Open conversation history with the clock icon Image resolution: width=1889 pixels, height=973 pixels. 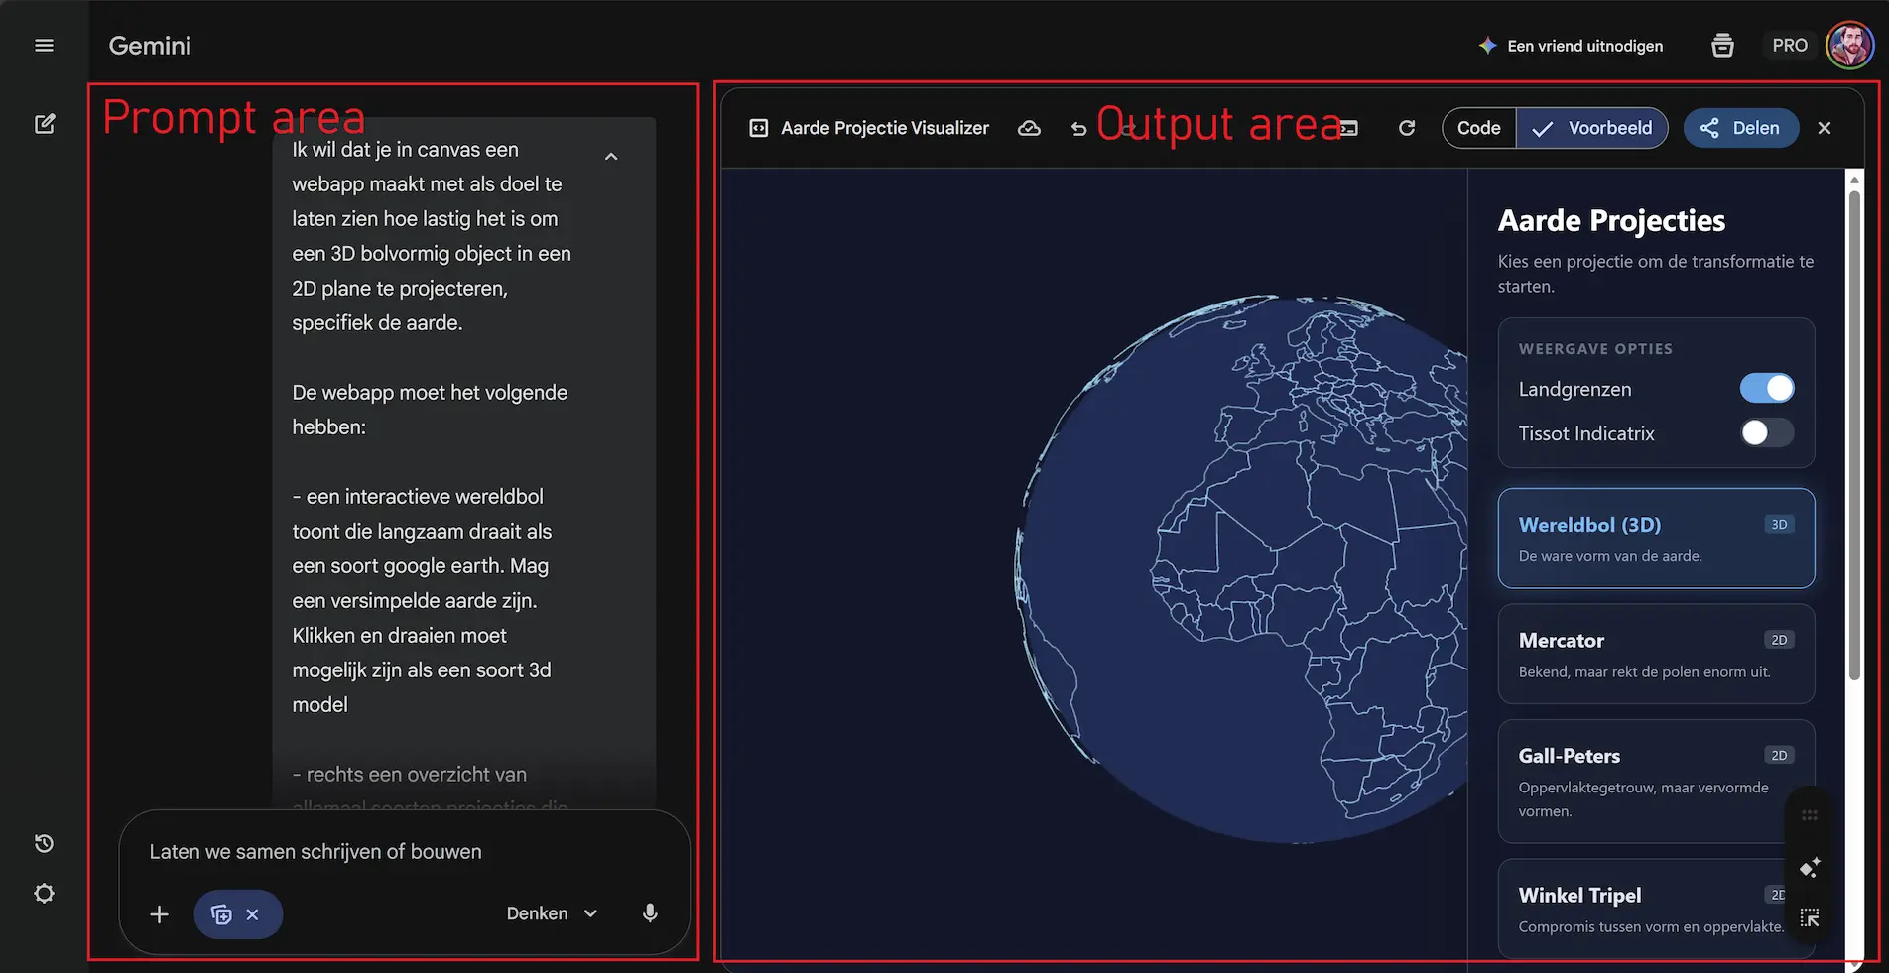[43, 842]
